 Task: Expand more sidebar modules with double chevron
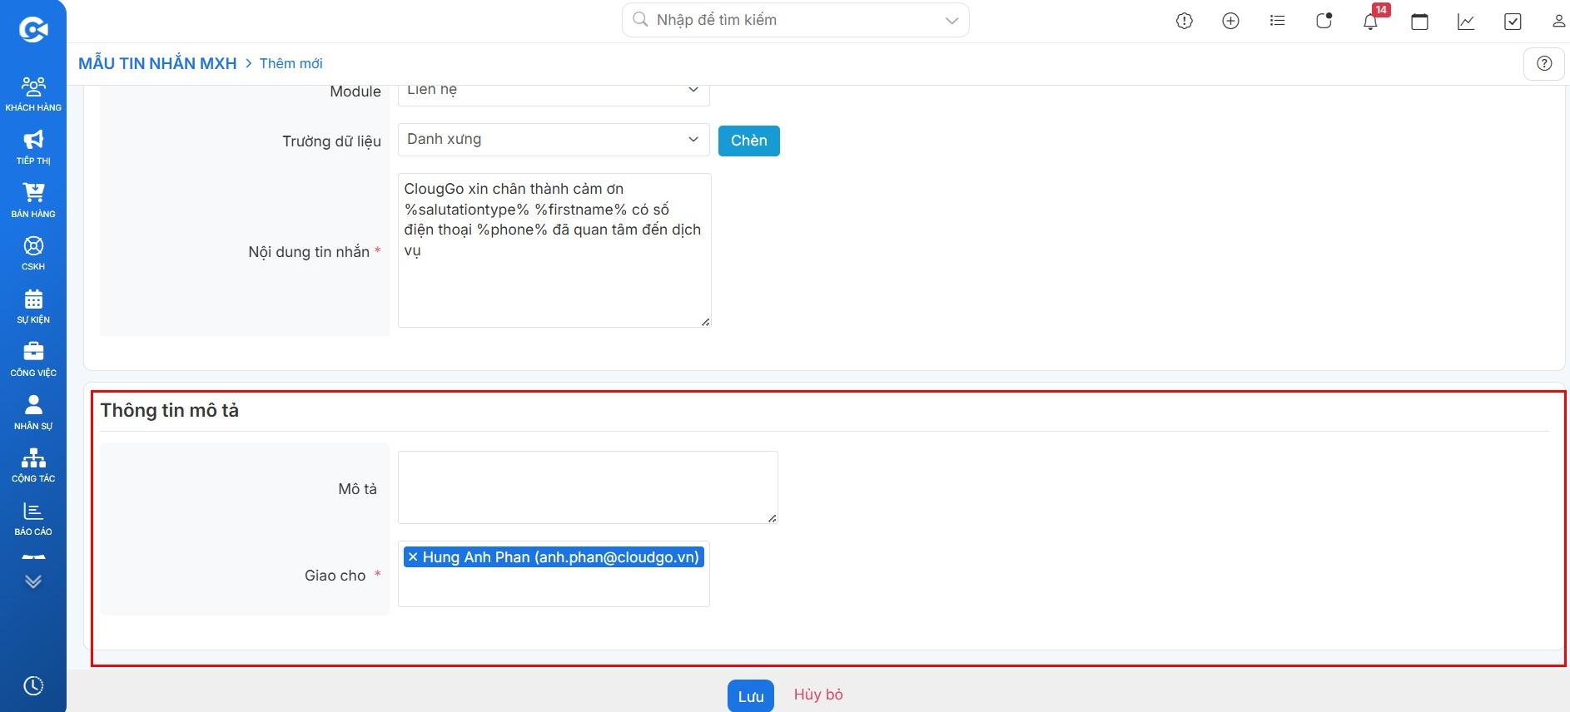pyautogui.click(x=33, y=581)
